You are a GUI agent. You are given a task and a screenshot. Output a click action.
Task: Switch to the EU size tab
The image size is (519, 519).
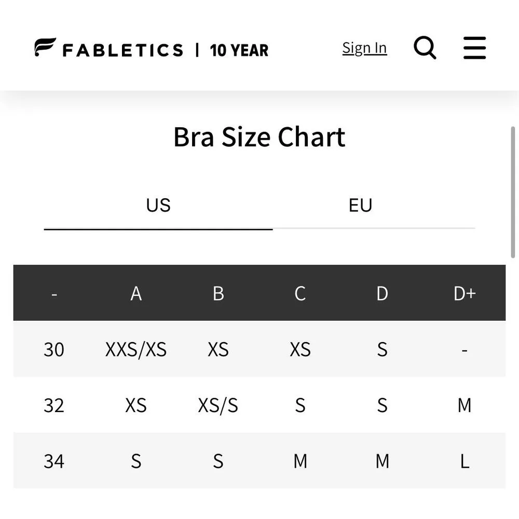(360, 205)
